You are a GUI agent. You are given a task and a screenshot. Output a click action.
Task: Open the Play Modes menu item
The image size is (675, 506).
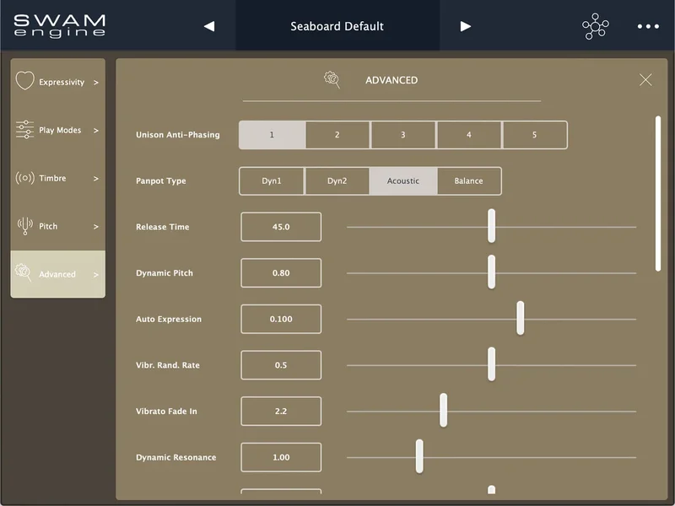pos(57,130)
